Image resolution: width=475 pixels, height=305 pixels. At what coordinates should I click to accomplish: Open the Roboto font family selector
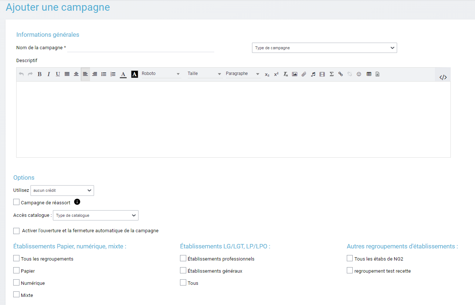[161, 74]
